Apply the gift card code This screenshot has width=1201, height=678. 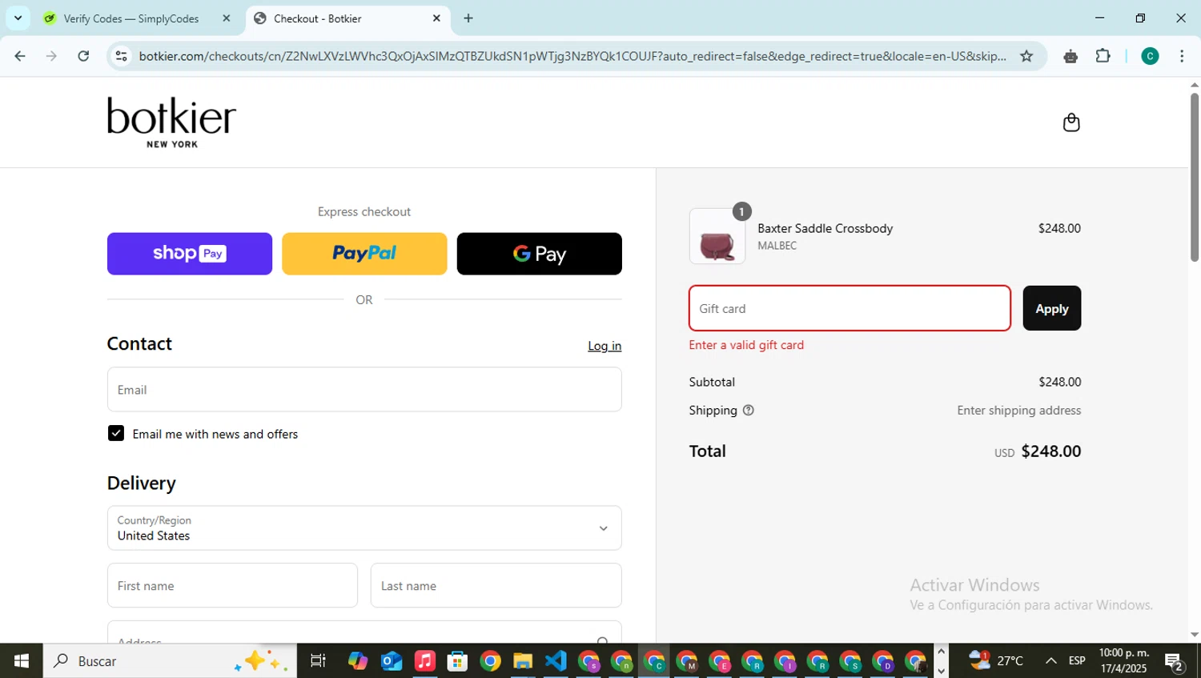(1052, 308)
